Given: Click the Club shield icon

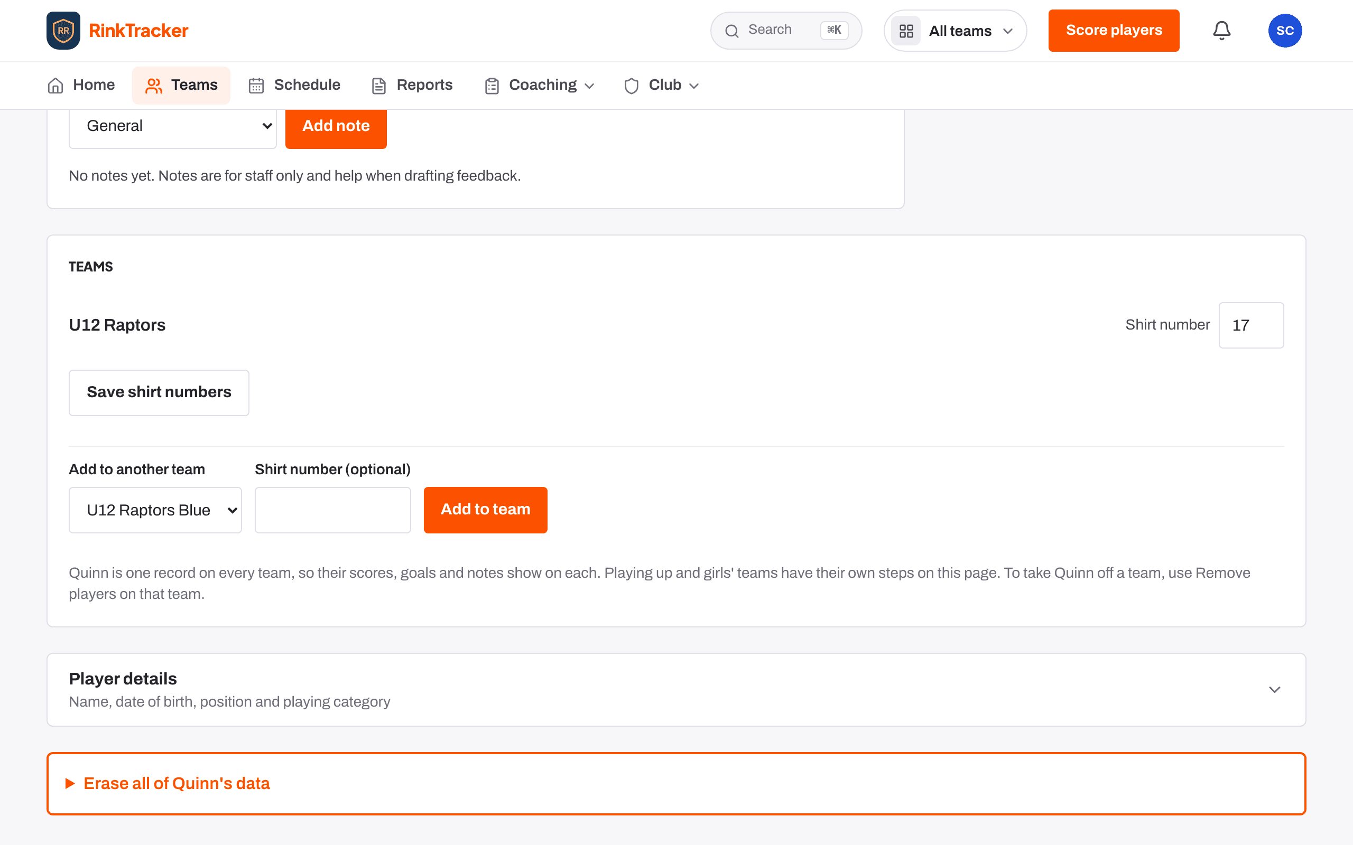Looking at the screenshot, I should [632, 86].
